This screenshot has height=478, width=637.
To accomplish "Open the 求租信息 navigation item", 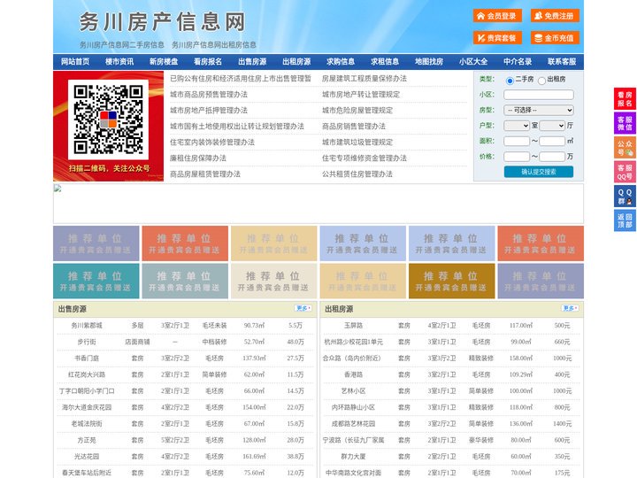I will [385, 62].
